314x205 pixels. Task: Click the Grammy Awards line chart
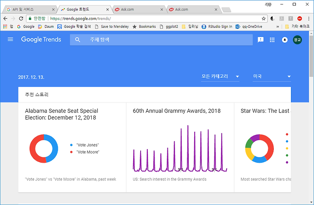[x=180, y=149]
